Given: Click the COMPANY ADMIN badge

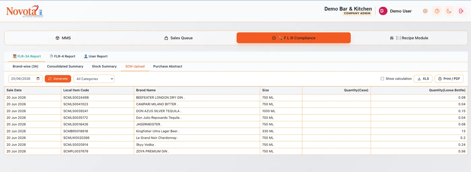Looking at the screenshot, I should click(357, 13).
